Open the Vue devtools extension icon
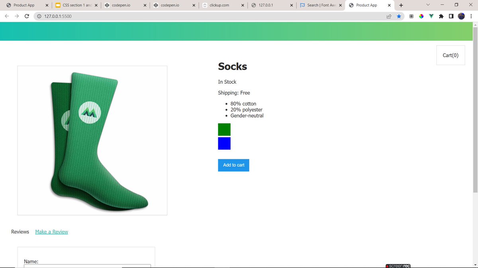478x268 pixels. coord(431,16)
